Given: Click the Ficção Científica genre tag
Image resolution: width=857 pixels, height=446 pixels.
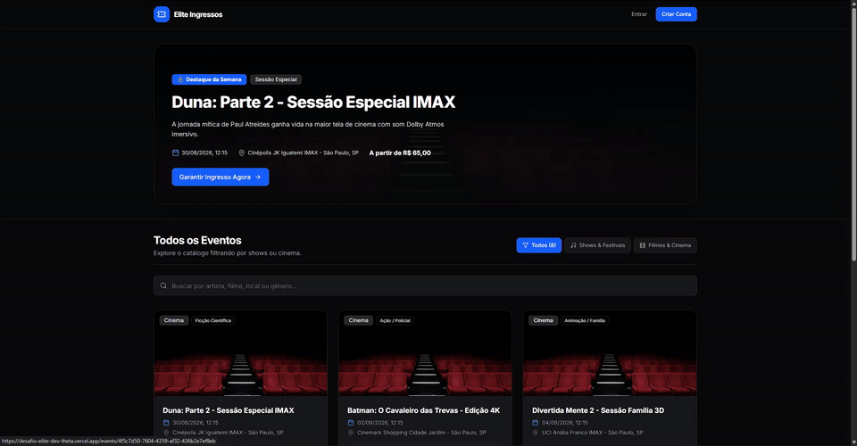Looking at the screenshot, I should (213, 320).
